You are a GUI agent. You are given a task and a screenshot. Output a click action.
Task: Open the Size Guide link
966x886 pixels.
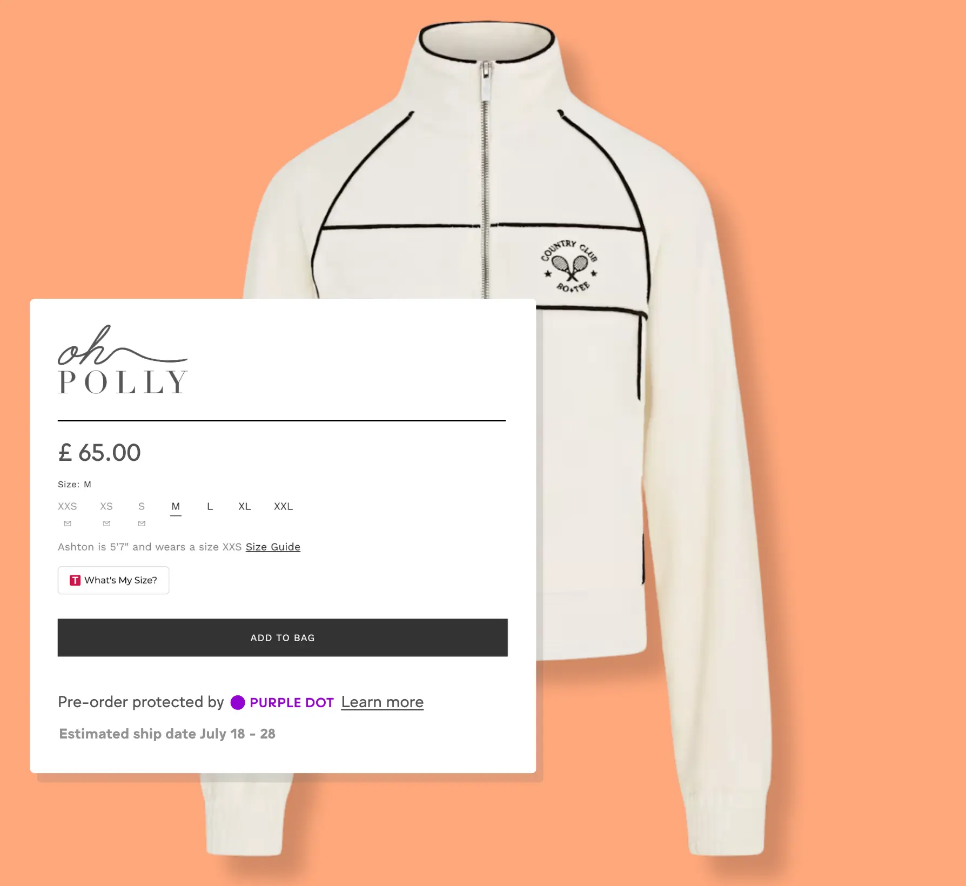coord(273,547)
